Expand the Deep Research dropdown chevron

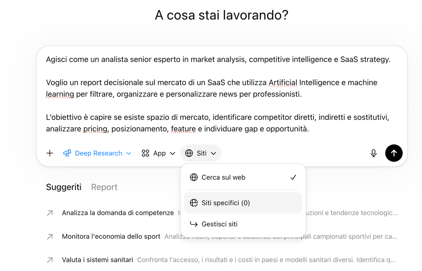pos(129,153)
